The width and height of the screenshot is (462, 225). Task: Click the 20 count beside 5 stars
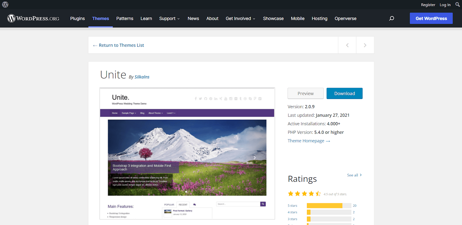(x=355, y=206)
